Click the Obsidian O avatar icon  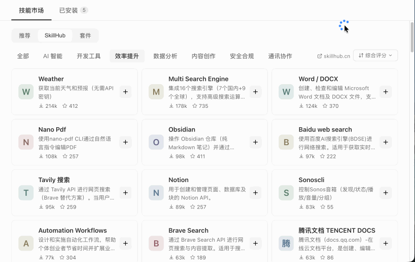pyautogui.click(x=156, y=142)
